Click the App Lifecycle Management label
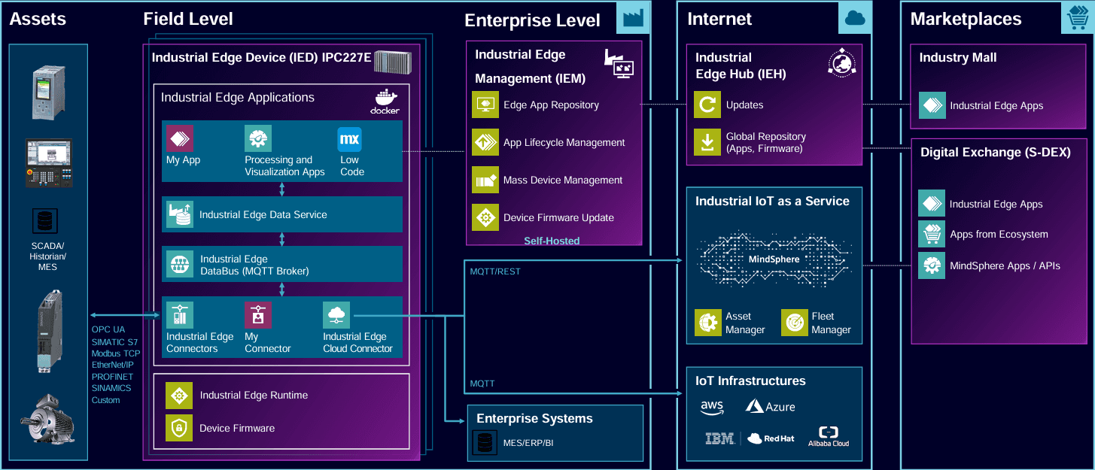Viewport: 1095px width, 470px height. click(564, 143)
